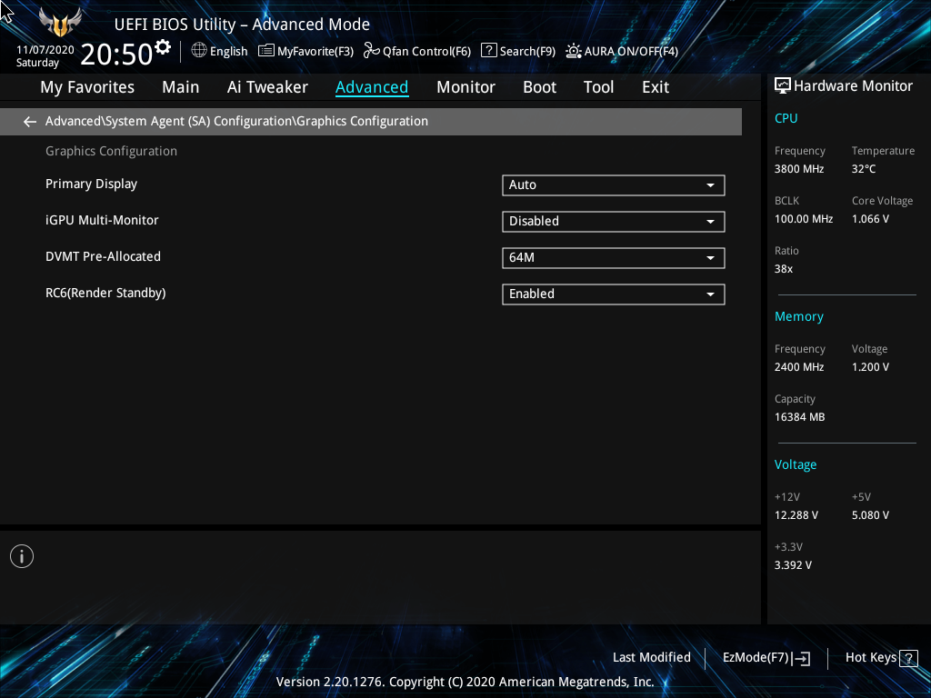Open the Boot tab
The image size is (931, 698).
[539, 87]
